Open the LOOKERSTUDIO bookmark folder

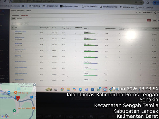point(50,6)
